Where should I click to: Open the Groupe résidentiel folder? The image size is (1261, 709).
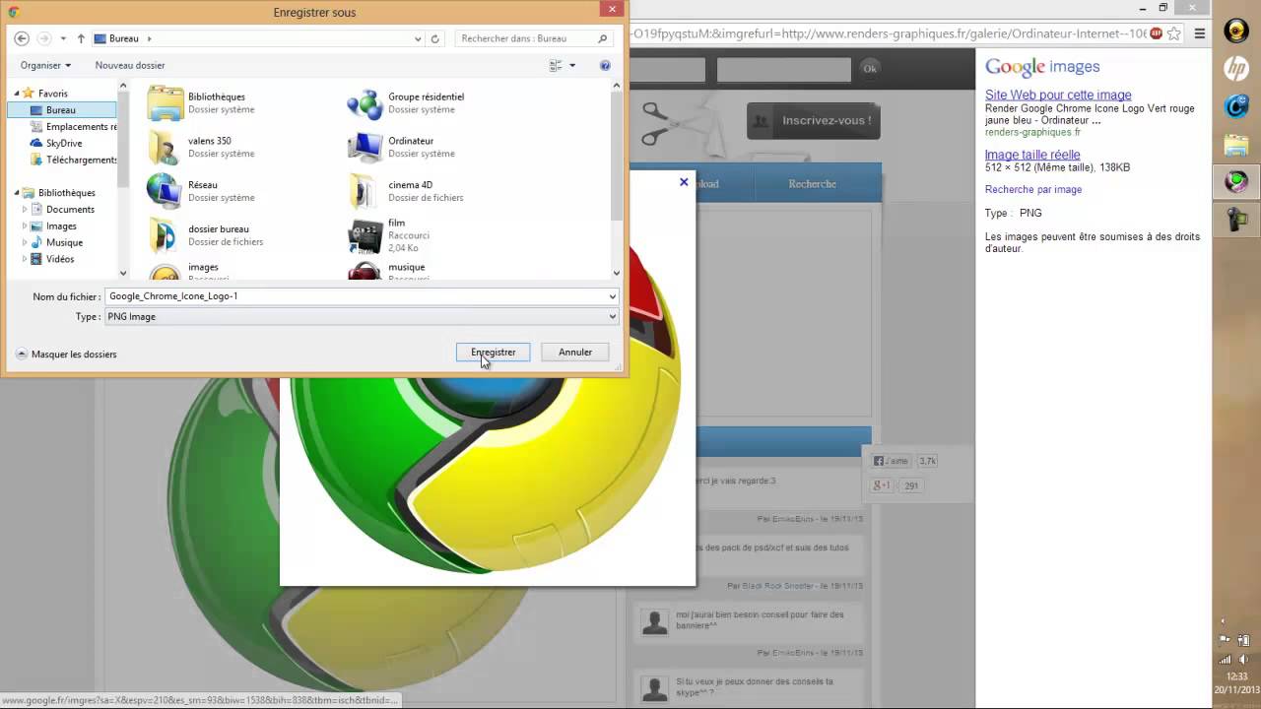click(407, 102)
